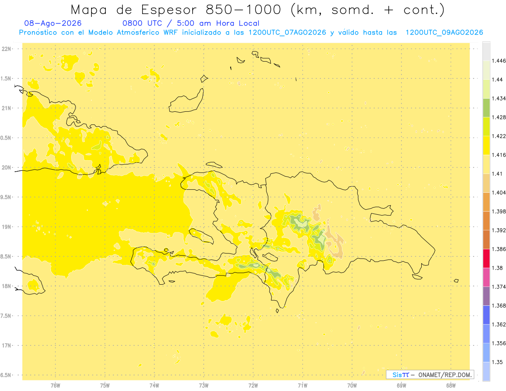The image size is (506, 391).
Task: Pick the pink 1.374–1.38 legend color band
Action: pyautogui.click(x=486, y=277)
